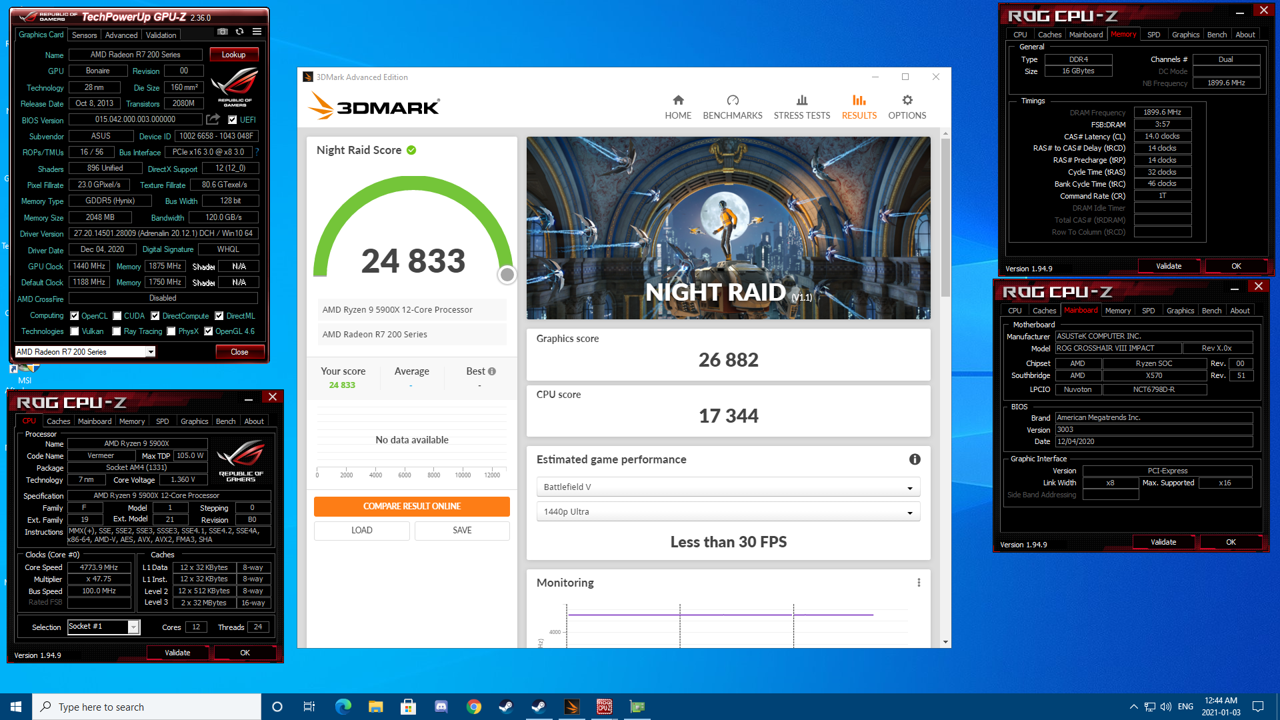Open 3DMark RESULTS section
The image size is (1280, 720).
(x=859, y=107)
